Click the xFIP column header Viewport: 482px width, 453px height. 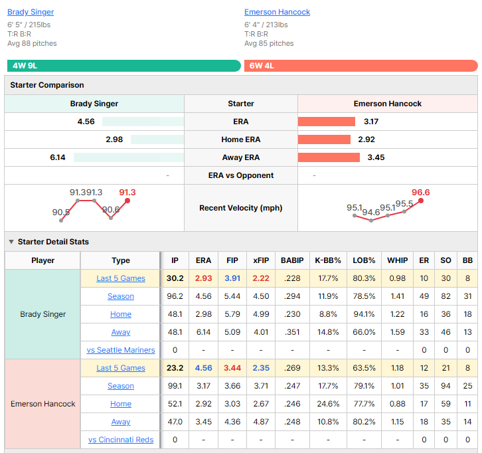(261, 260)
